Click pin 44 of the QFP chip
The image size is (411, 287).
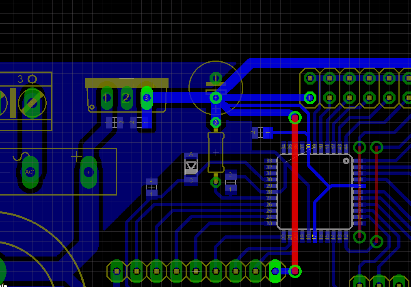(346, 148)
